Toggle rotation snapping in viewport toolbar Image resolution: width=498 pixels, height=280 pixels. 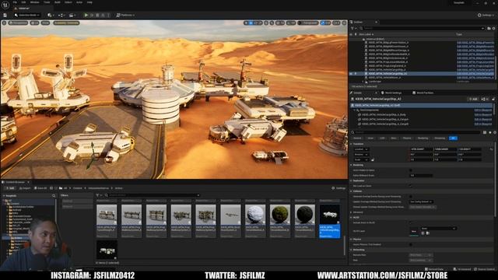289,23
